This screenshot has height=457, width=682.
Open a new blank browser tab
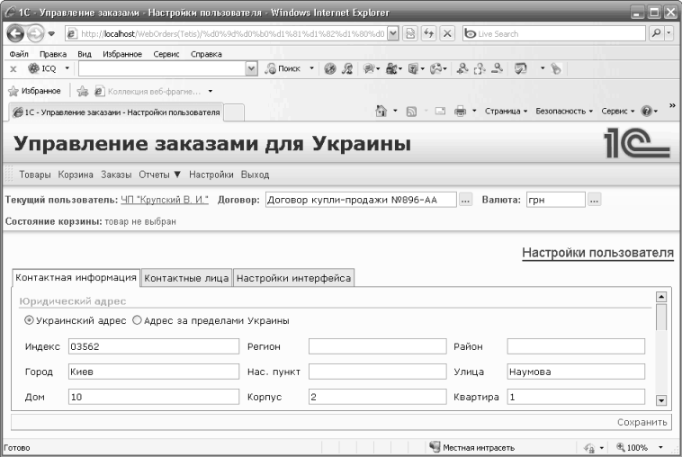point(234,112)
